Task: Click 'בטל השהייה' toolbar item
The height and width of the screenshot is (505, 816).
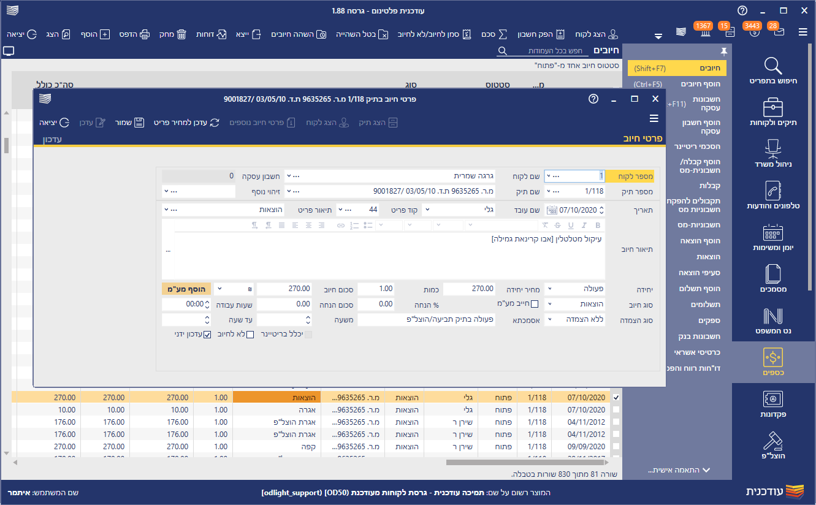Action: pos(362,35)
